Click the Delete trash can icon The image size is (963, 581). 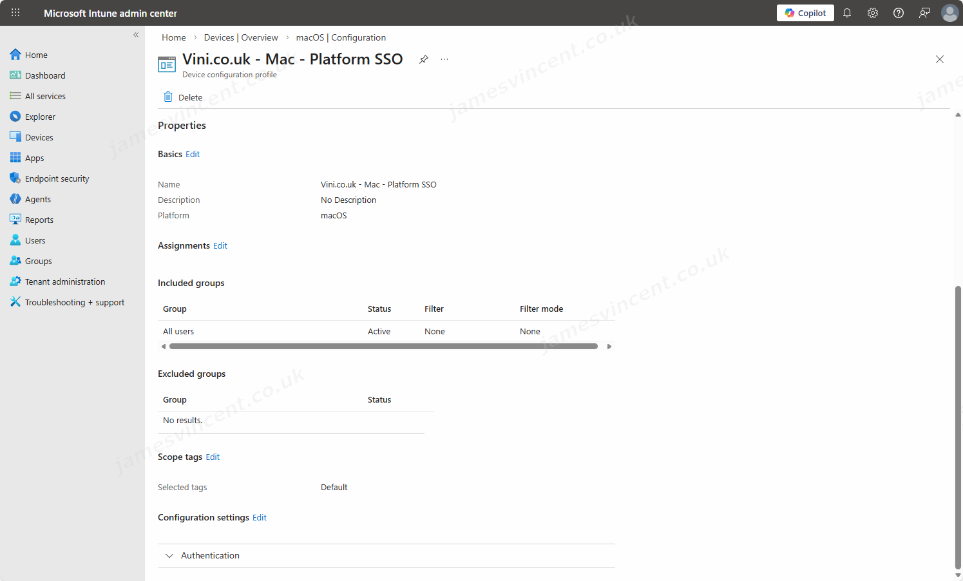(168, 97)
